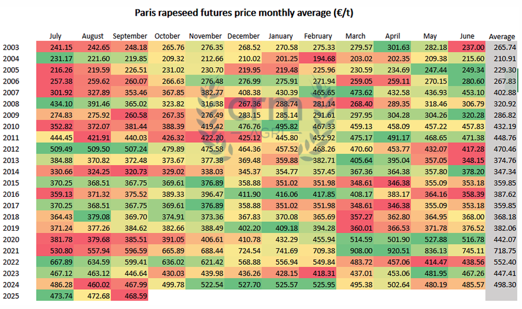Select the 2025 row label
Image resolution: width=522 pixels, height=309 pixels.
point(11,295)
